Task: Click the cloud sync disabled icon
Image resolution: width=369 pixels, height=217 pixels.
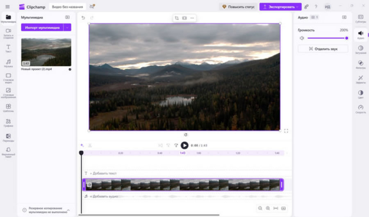Action: (x=92, y=6)
